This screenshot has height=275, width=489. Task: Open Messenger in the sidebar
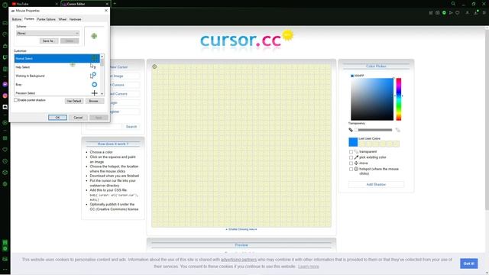pos(5,84)
